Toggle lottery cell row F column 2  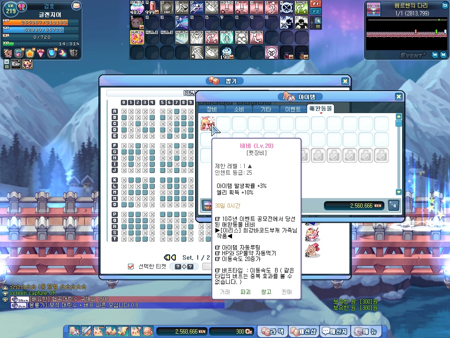(x=138, y=146)
